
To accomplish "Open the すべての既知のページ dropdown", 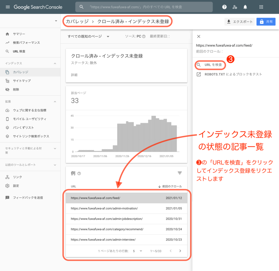I will (88, 36).
